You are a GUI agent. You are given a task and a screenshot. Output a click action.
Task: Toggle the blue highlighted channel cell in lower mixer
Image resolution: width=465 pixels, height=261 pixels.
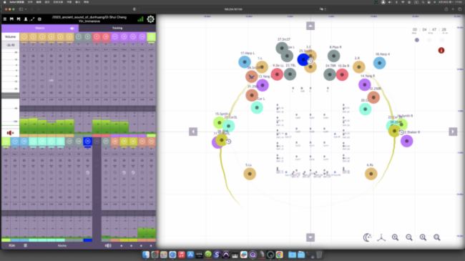(x=87, y=142)
